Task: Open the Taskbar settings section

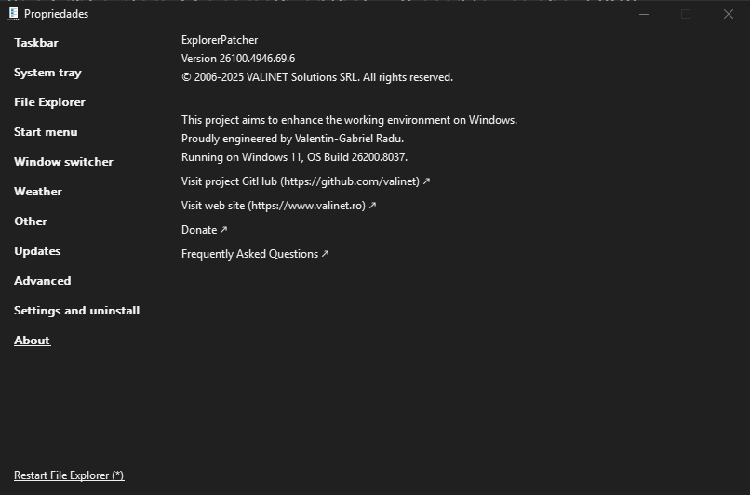Action: (36, 43)
